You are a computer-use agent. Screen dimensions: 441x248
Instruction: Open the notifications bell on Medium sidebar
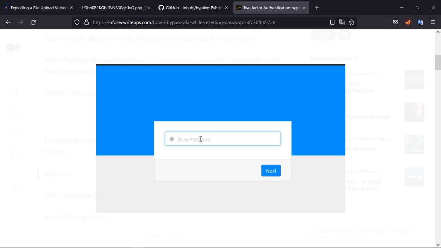14,112
